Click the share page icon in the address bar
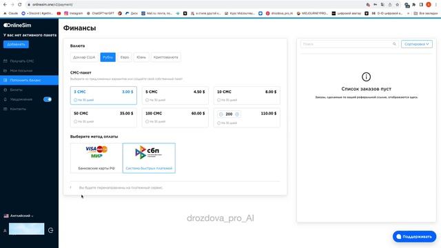 tap(390, 5)
